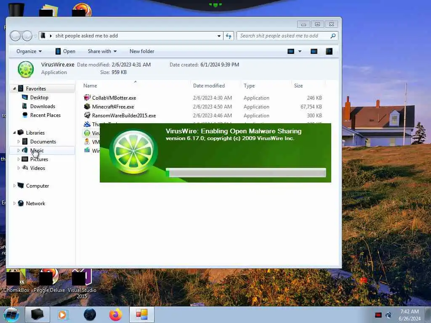The height and width of the screenshot is (323, 431).
Task: Click the refresh button beside address bar
Action: click(x=229, y=36)
